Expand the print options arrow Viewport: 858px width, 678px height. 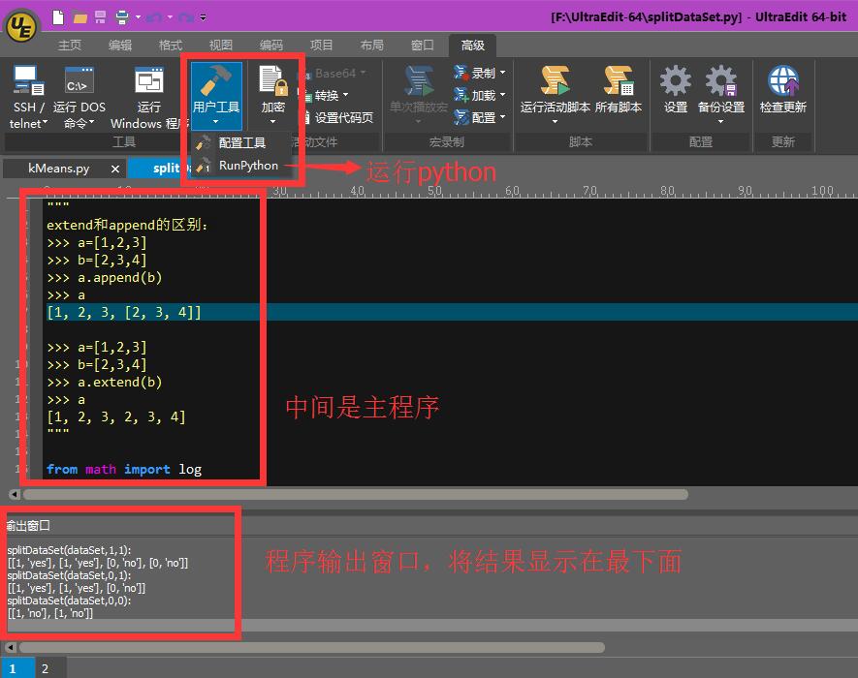138,17
